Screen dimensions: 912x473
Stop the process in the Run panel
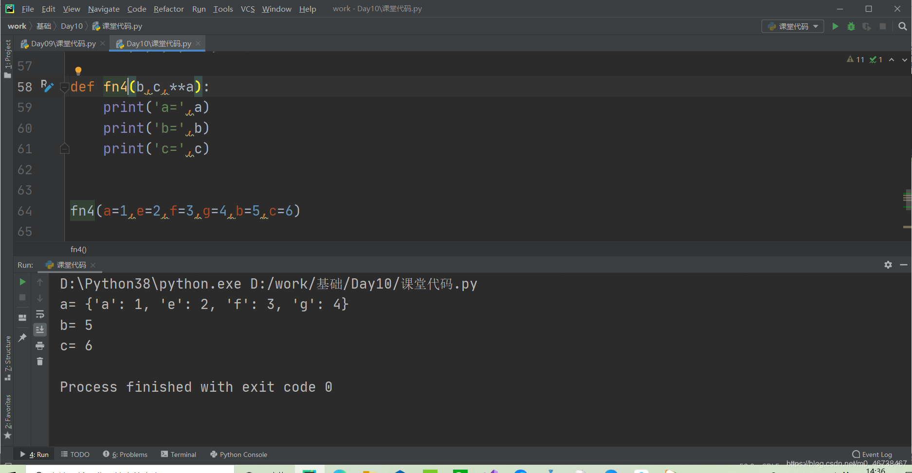click(x=22, y=297)
